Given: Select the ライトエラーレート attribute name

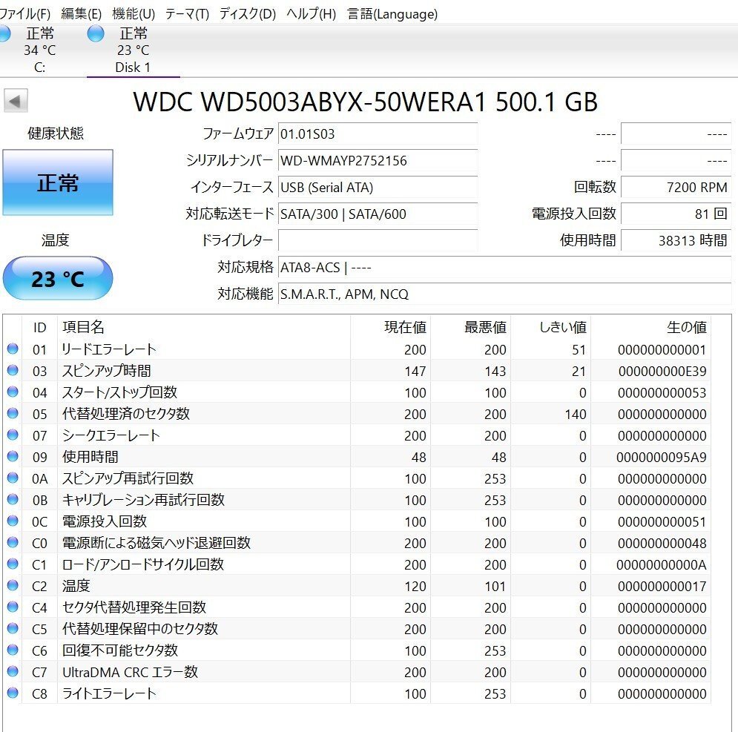Looking at the screenshot, I should coord(109,693).
